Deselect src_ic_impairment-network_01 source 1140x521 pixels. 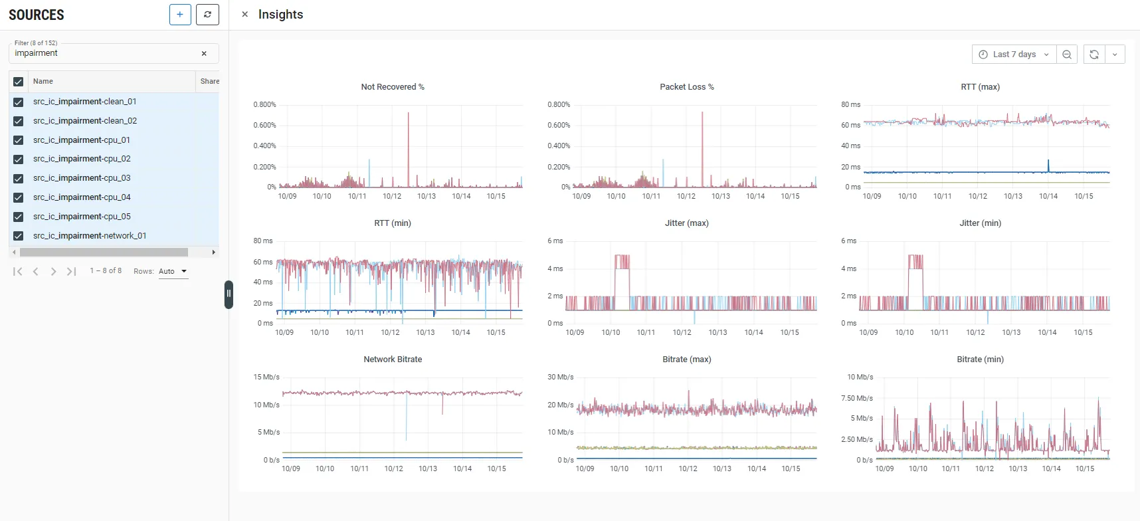(19, 236)
